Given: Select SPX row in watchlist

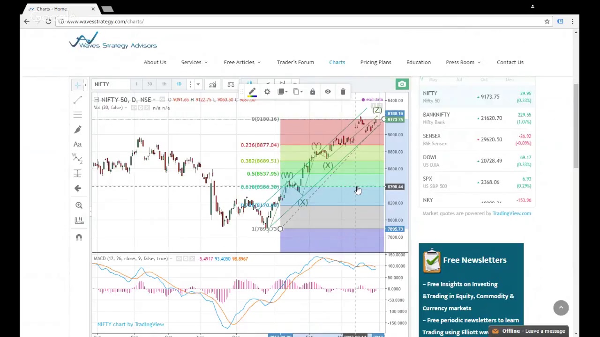Looking at the screenshot, I should pyautogui.click(x=477, y=183).
